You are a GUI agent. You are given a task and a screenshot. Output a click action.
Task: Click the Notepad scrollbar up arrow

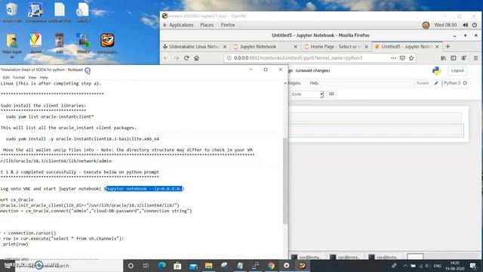tap(285, 83)
